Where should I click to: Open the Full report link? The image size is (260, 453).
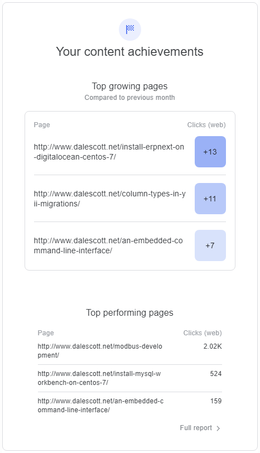pyautogui.click(x=200, y=428)
